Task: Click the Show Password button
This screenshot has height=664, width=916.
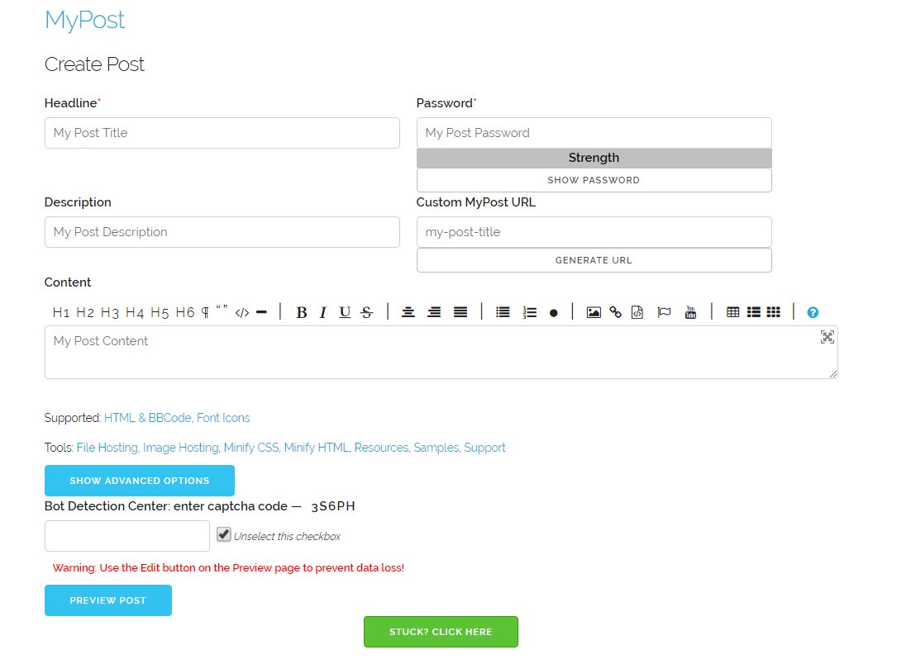Action: click(594, 180)
